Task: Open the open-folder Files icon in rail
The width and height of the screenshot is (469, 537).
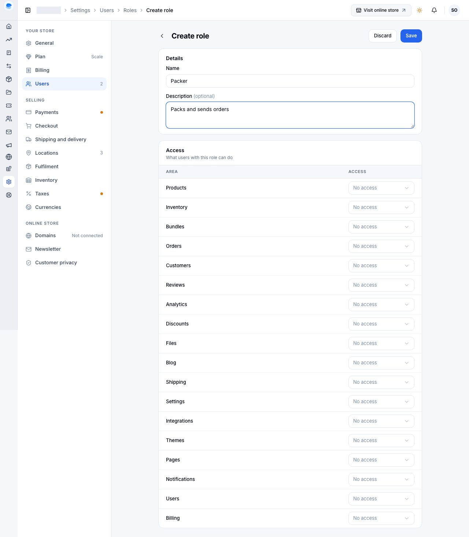Action: click(x=9, y=92)
